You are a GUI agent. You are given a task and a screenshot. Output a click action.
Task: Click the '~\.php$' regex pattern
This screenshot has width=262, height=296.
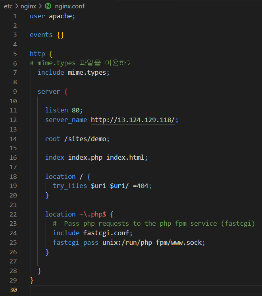click(x=92, y=215)
